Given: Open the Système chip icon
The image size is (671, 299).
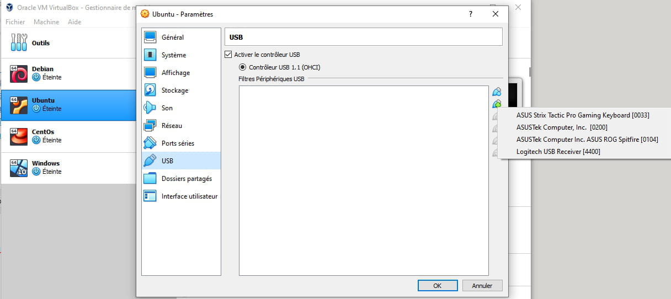Looking at the screenshot, I should click(x=150, y=55).
